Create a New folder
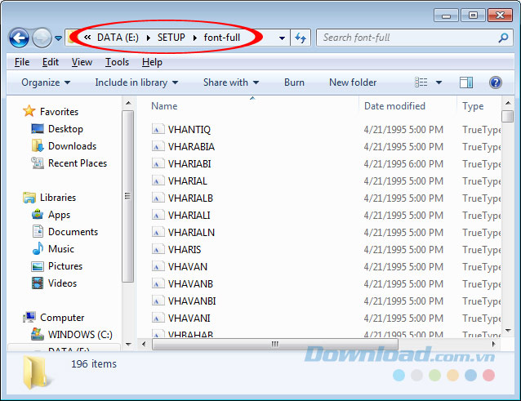521x401 pixels. tap(353, 82)
